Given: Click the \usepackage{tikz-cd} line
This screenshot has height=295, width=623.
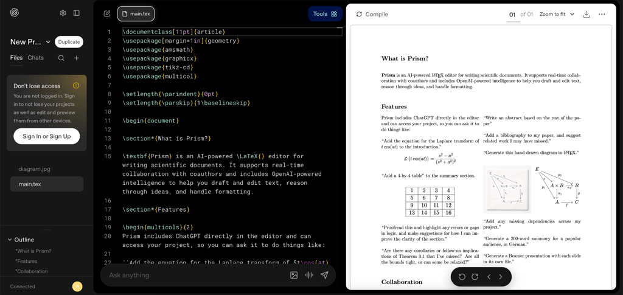Looking at the screenshot, I should point(158,67).
